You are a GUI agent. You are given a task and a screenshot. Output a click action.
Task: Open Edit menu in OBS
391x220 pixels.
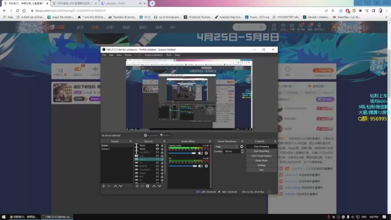pyautogui.click(x=111, y=55)
